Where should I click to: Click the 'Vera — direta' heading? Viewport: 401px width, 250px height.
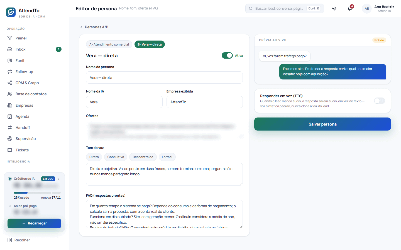click(102, 56)
